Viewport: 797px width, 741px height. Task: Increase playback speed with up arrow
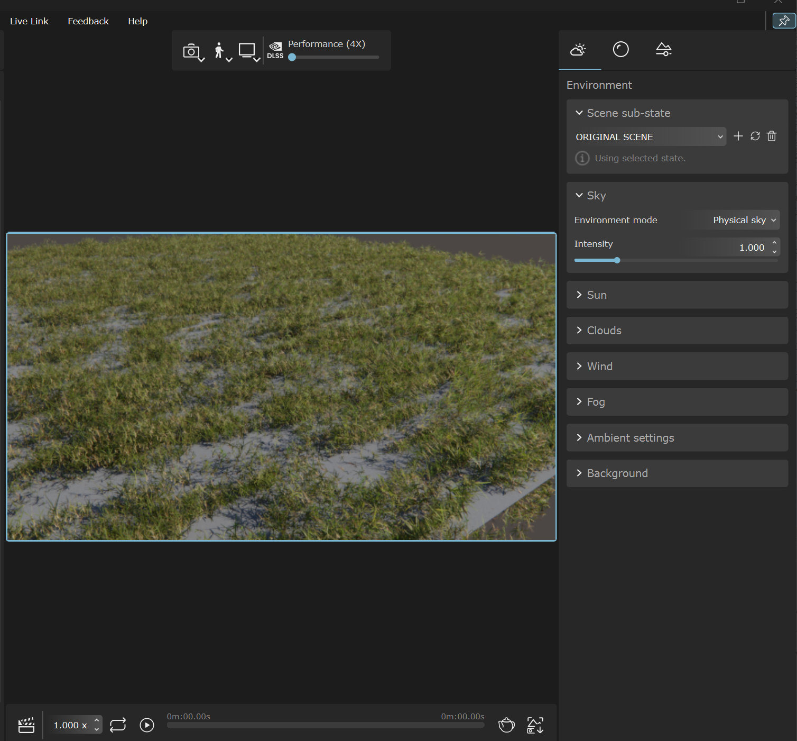pos(97,720)
